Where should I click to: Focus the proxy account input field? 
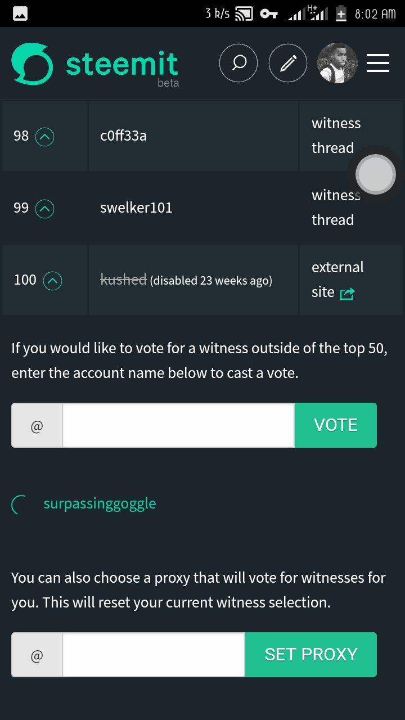[x=154, y=655]
